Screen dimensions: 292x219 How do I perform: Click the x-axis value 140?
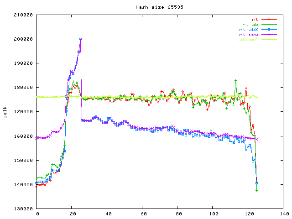pos(284,214)
